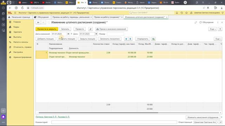The height and width of the screenshot is (126, 225).
Task: Click the green table settings icon
Action: [x=153, y=39]
